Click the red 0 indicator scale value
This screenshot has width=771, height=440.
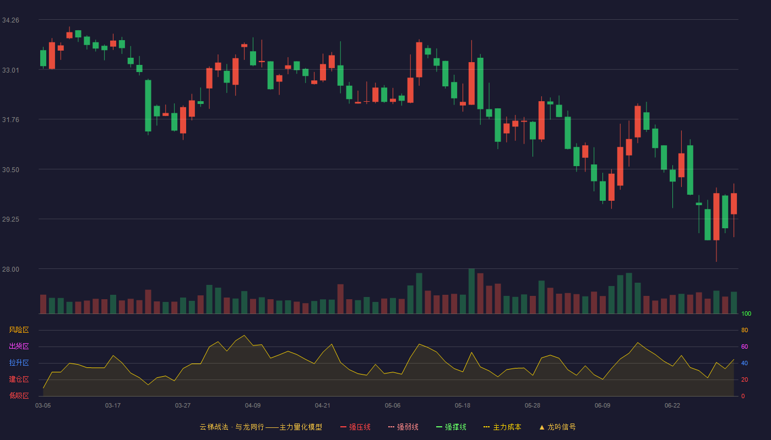pos(743,396)
